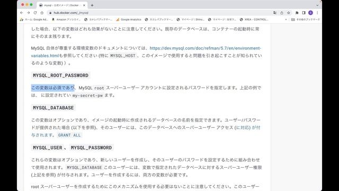339x191 pixels.
Task: Open the Google Analytics bookmark
Action: click(x=128, y=20)
